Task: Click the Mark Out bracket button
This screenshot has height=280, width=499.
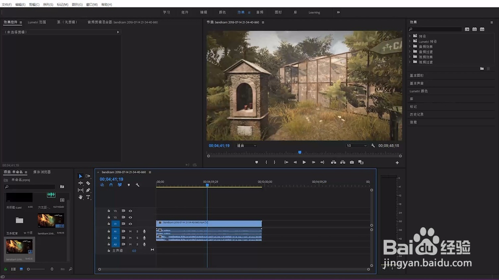Action: [x=274, y=162]
